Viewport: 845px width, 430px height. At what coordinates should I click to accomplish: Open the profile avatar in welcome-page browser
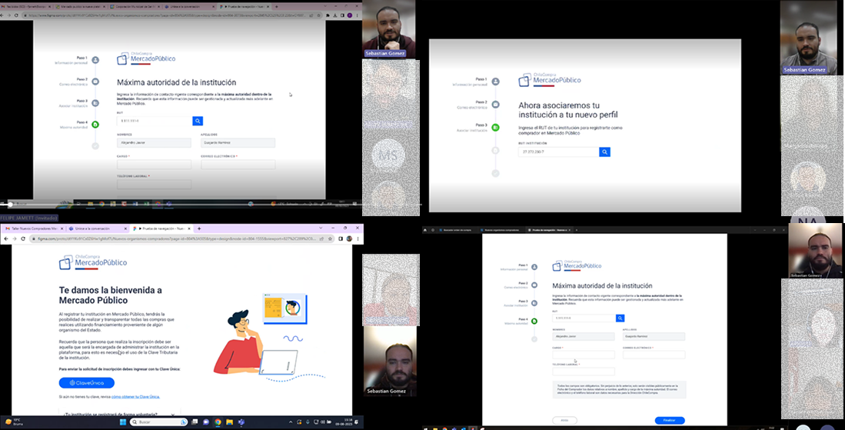coord(349,238)
